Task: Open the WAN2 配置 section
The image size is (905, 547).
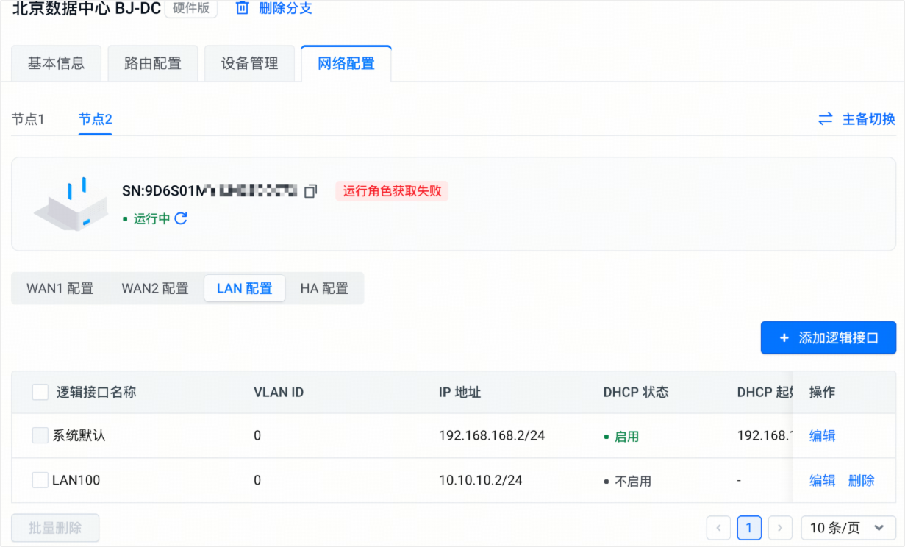Action: click(x=155, y=288)
